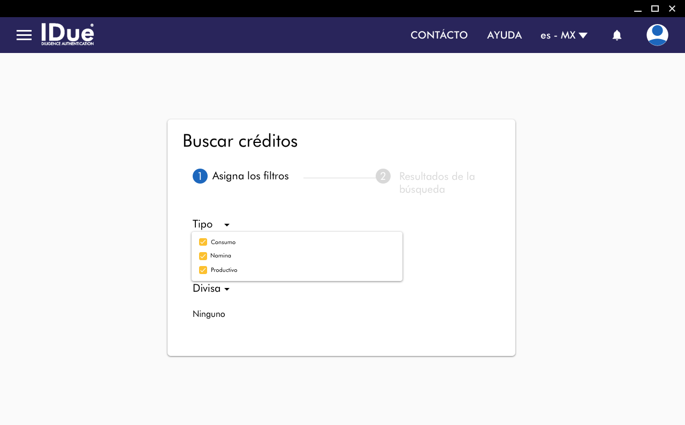
Task: Uncheck the Nomina checkbox
Action: [203, 256]
